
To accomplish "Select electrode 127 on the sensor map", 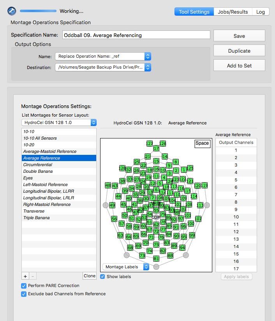I will tap(150, 144).
